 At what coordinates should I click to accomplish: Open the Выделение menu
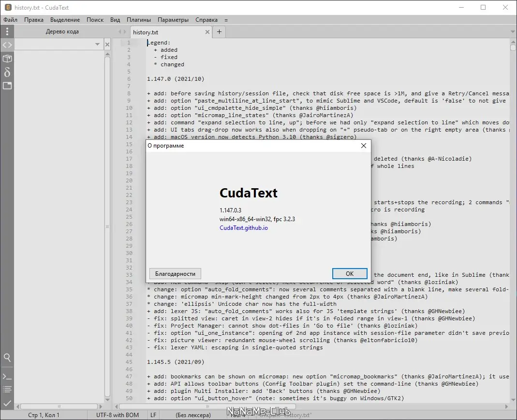(65, 20)
